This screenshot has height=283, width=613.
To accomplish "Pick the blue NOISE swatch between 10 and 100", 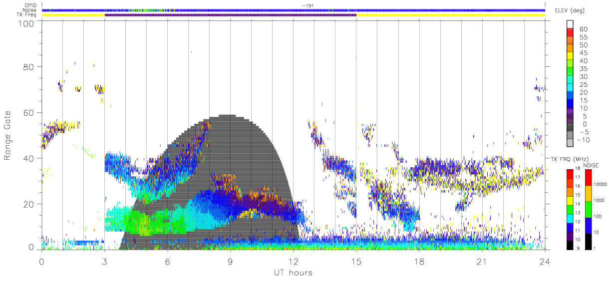I will coord(589,225).
